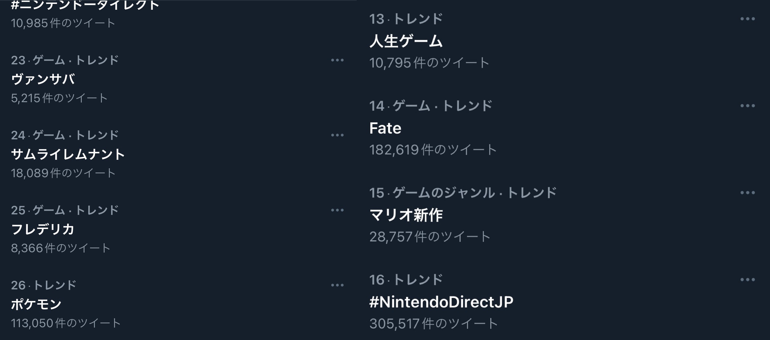This screenshot has width=770, height=340.
Task: Open more options for サムライレムナント trend
Action: (x=337, y=135)
